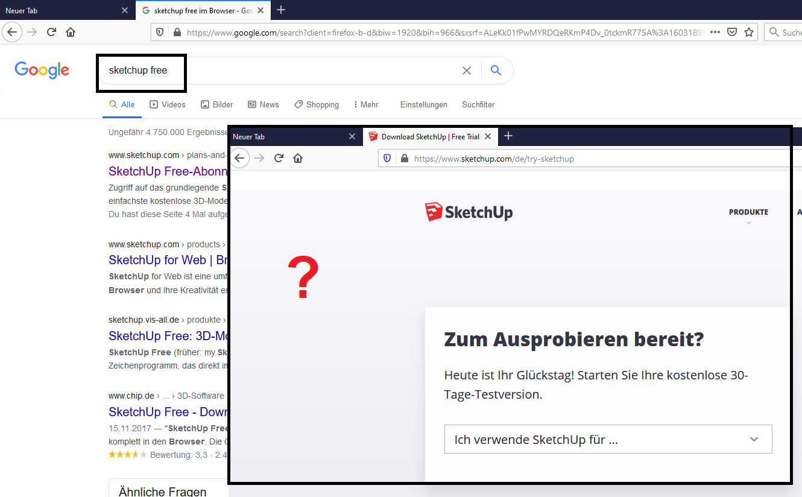802x497 pixels.
Task: Open a new tab with plus button
Action: (x=281, y=10)
